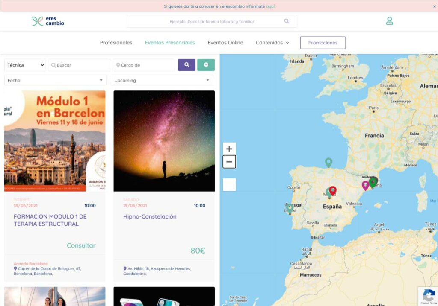Open the Técnica dropdown
This screenshot has height=306, width=438.
pos(25,65)
